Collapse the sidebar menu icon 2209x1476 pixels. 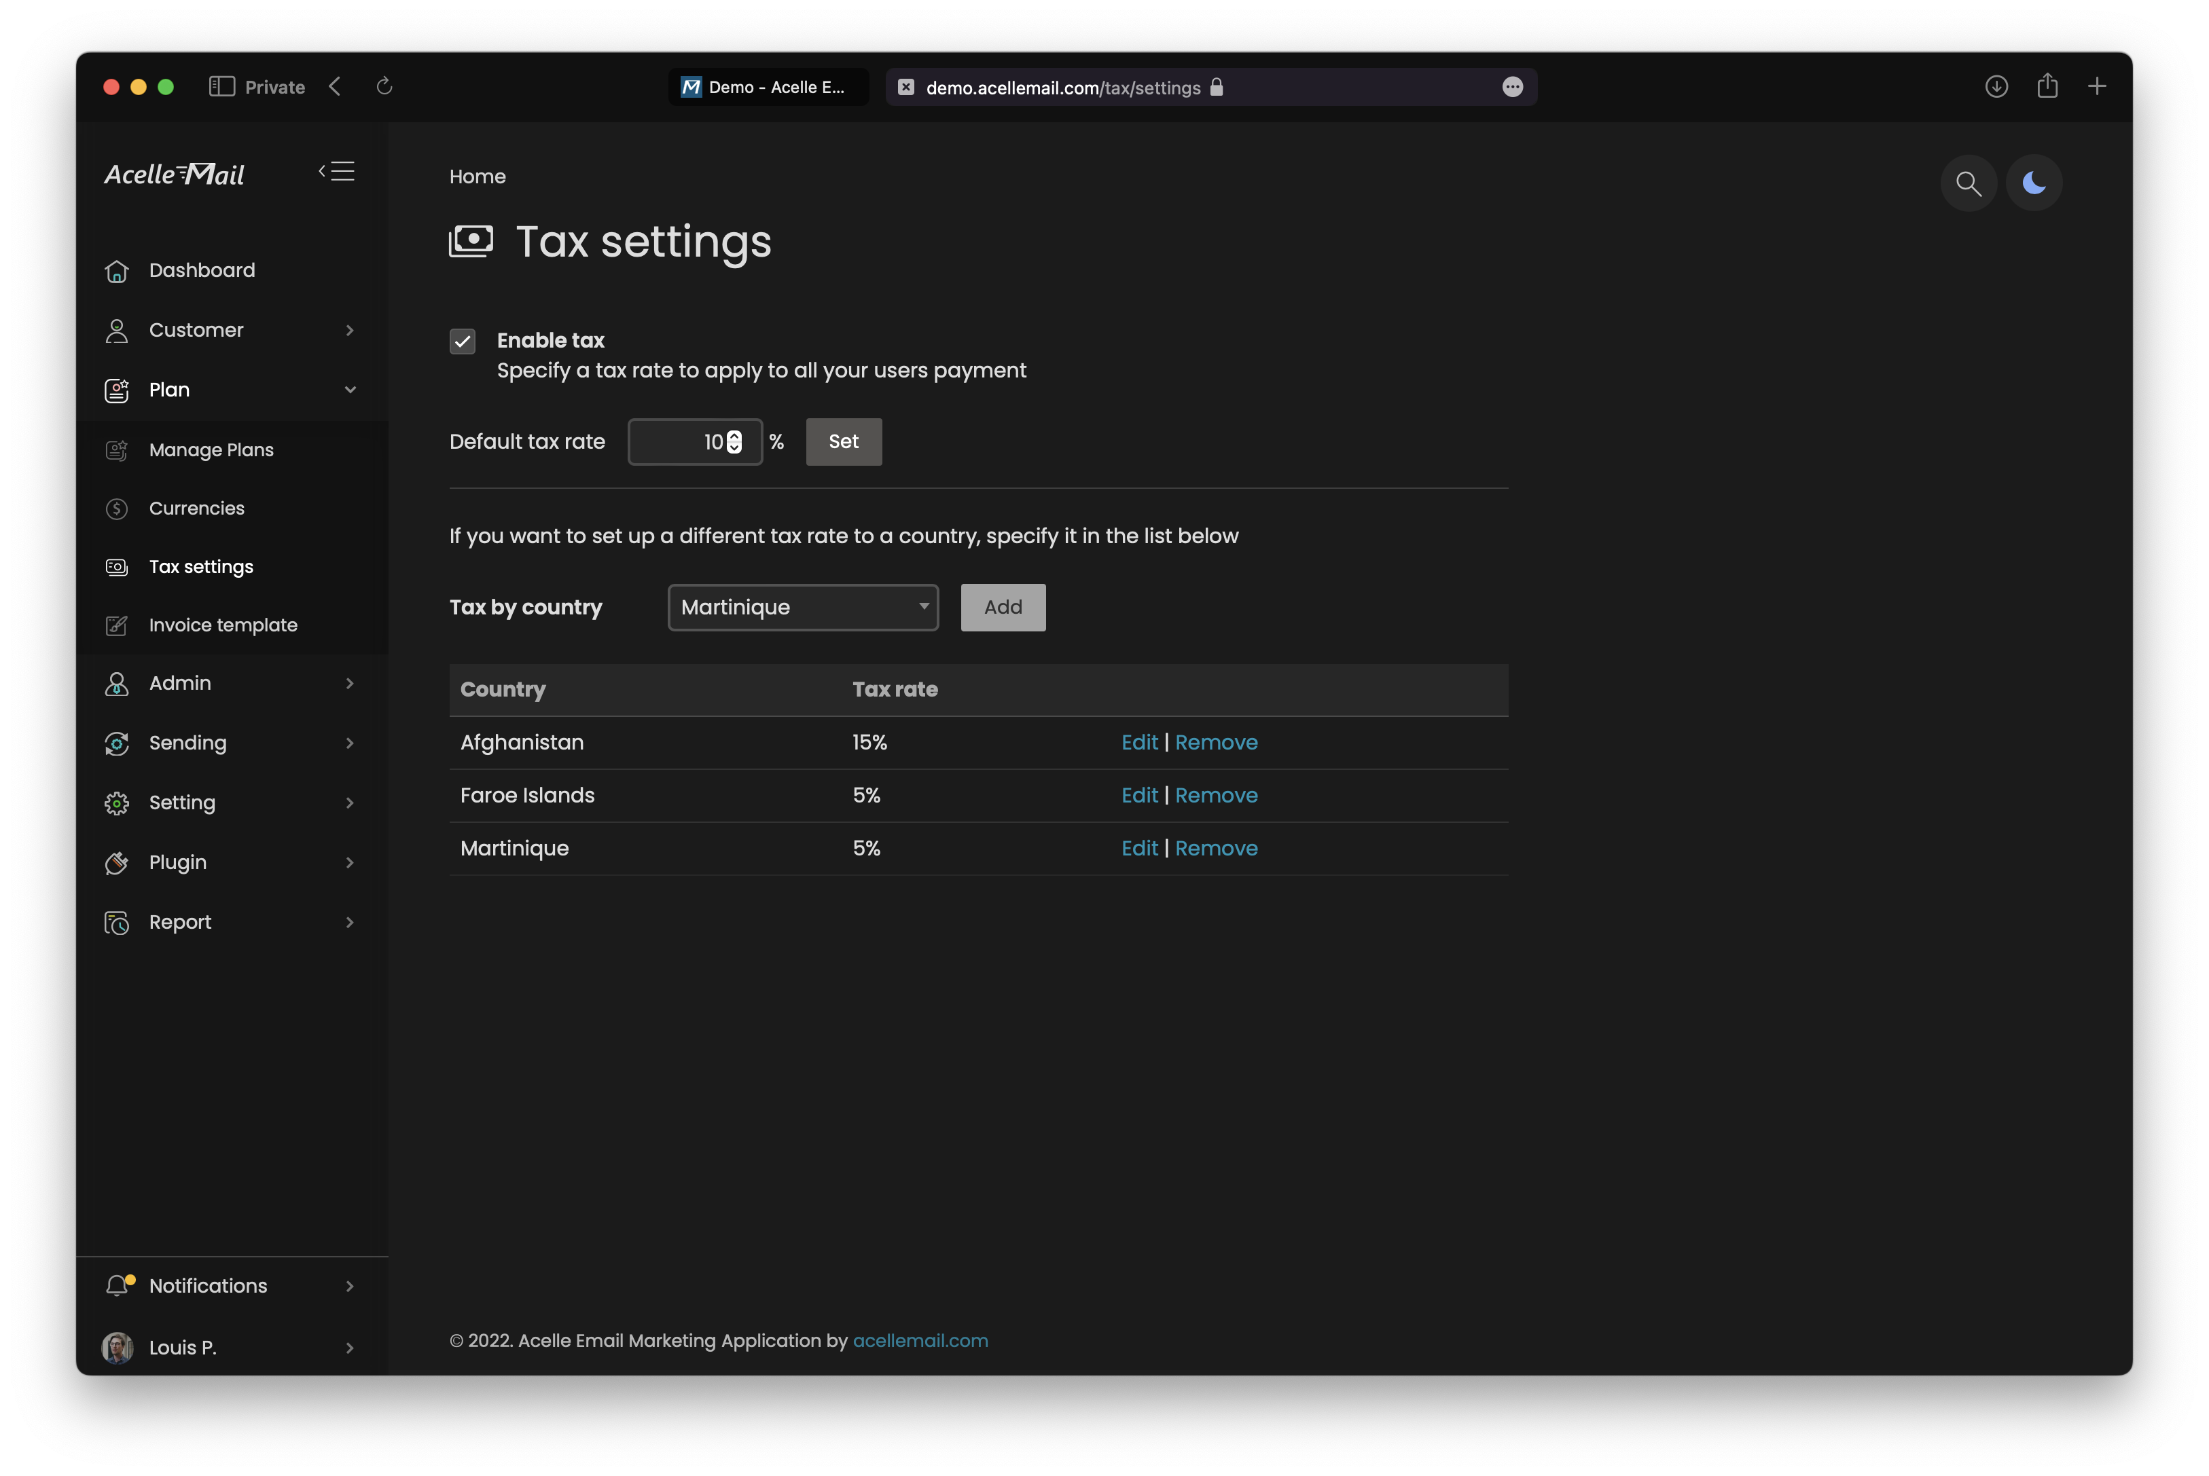click(337, 171)
